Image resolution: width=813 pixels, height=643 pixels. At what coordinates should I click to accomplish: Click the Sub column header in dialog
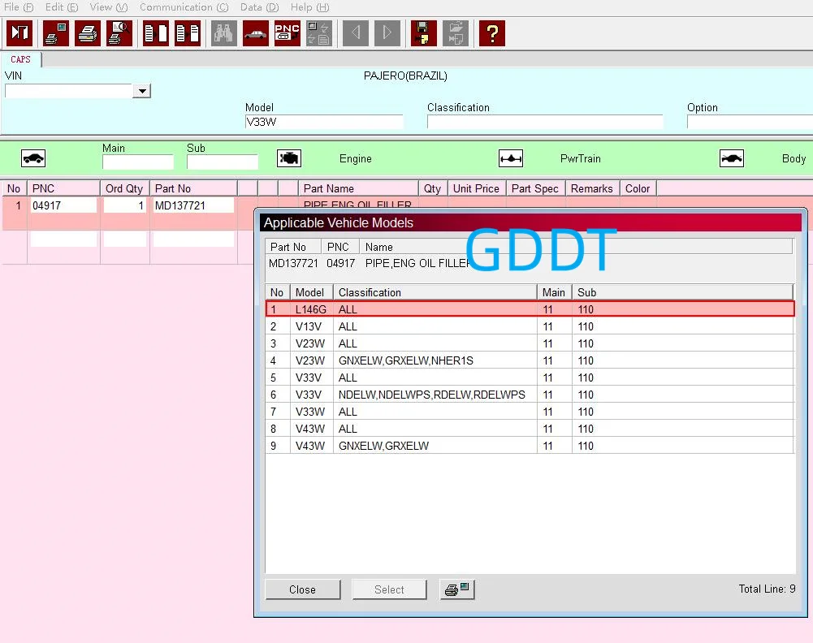point(682,292)
